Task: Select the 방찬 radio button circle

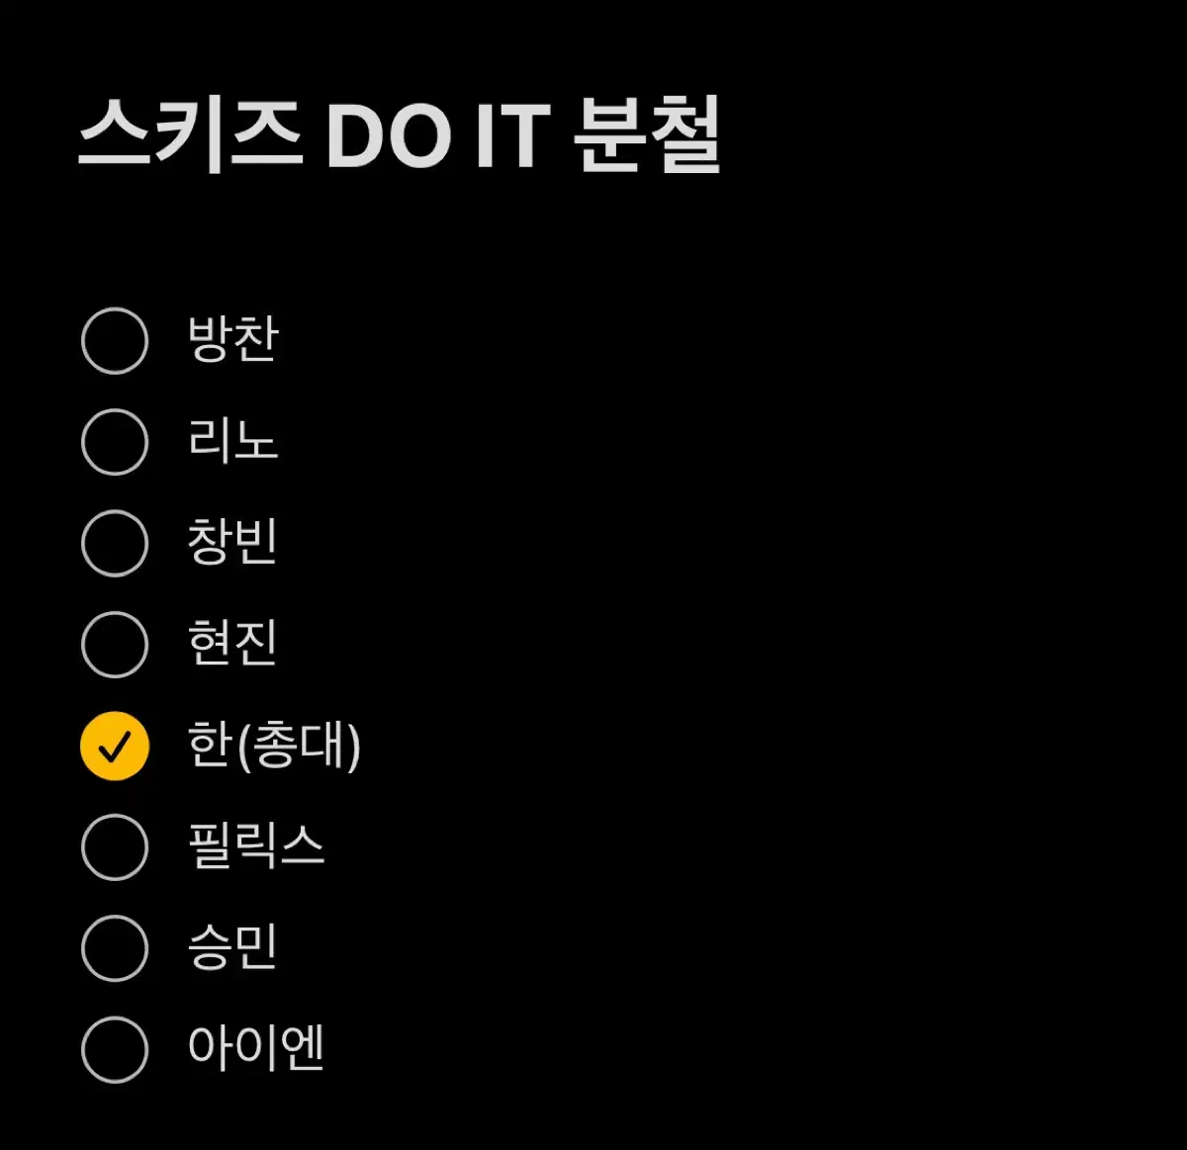Action: pos(115,341)
